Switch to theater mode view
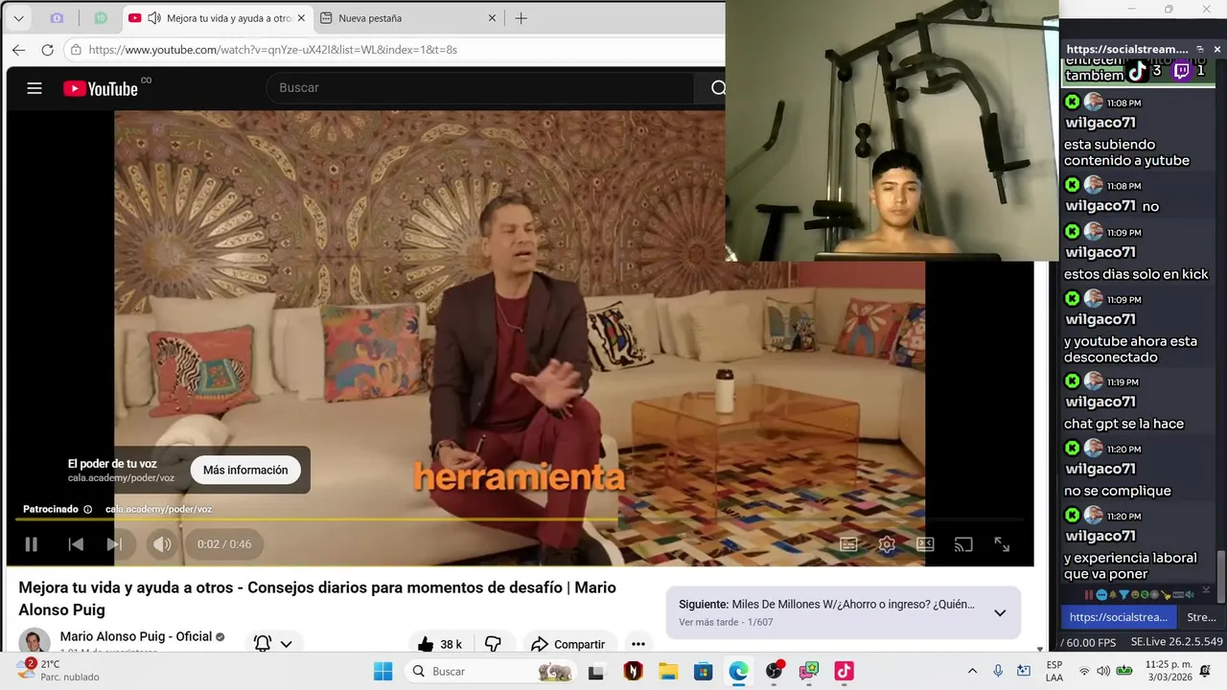 pos(925,544)
